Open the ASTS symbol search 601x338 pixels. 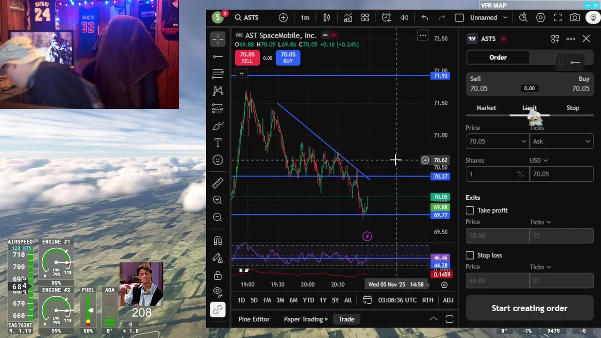pyautogui.click(x=247, y=17)
